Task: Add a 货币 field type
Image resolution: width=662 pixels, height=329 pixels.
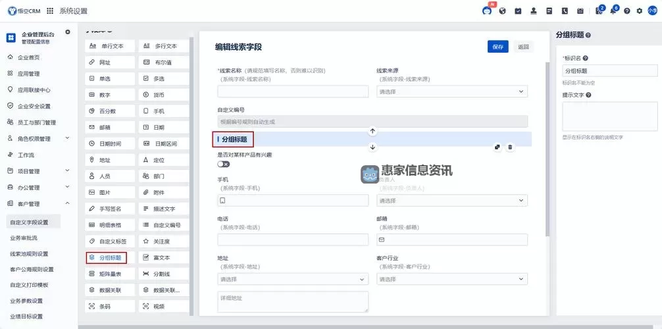Action: coord(164,95)
